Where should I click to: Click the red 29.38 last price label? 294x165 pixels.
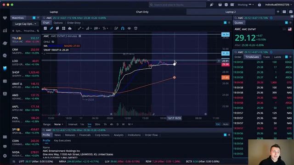coord(226,64)
